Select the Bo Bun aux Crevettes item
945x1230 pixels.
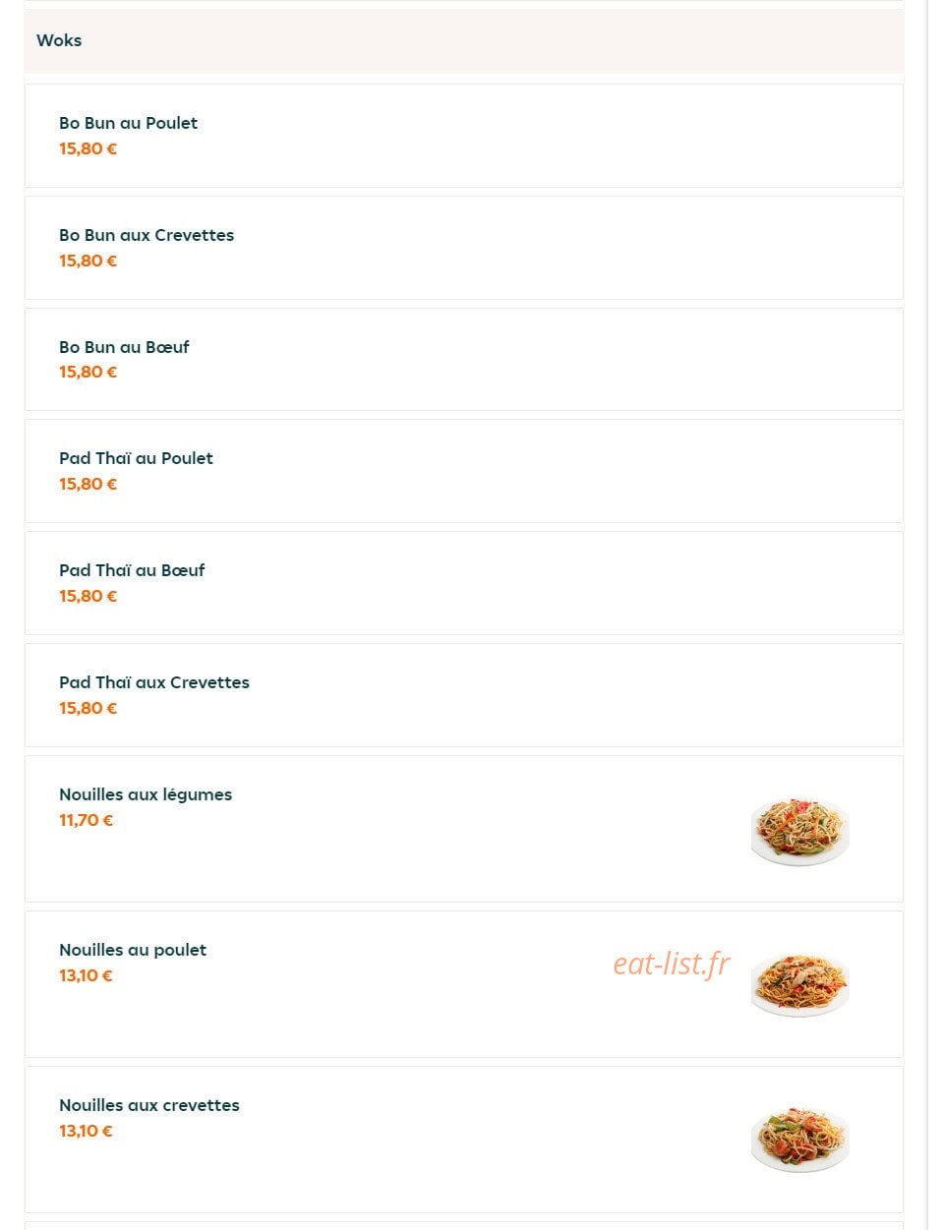point(464,248)
